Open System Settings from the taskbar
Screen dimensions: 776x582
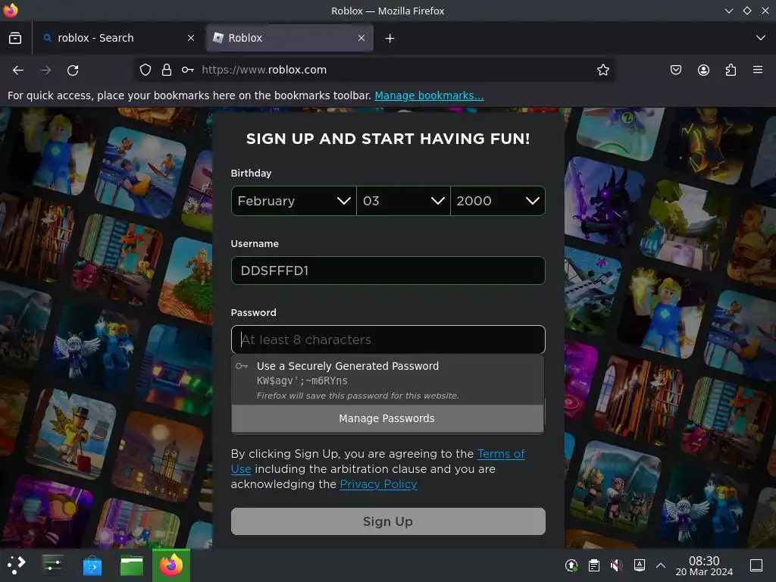click(52, 565)
